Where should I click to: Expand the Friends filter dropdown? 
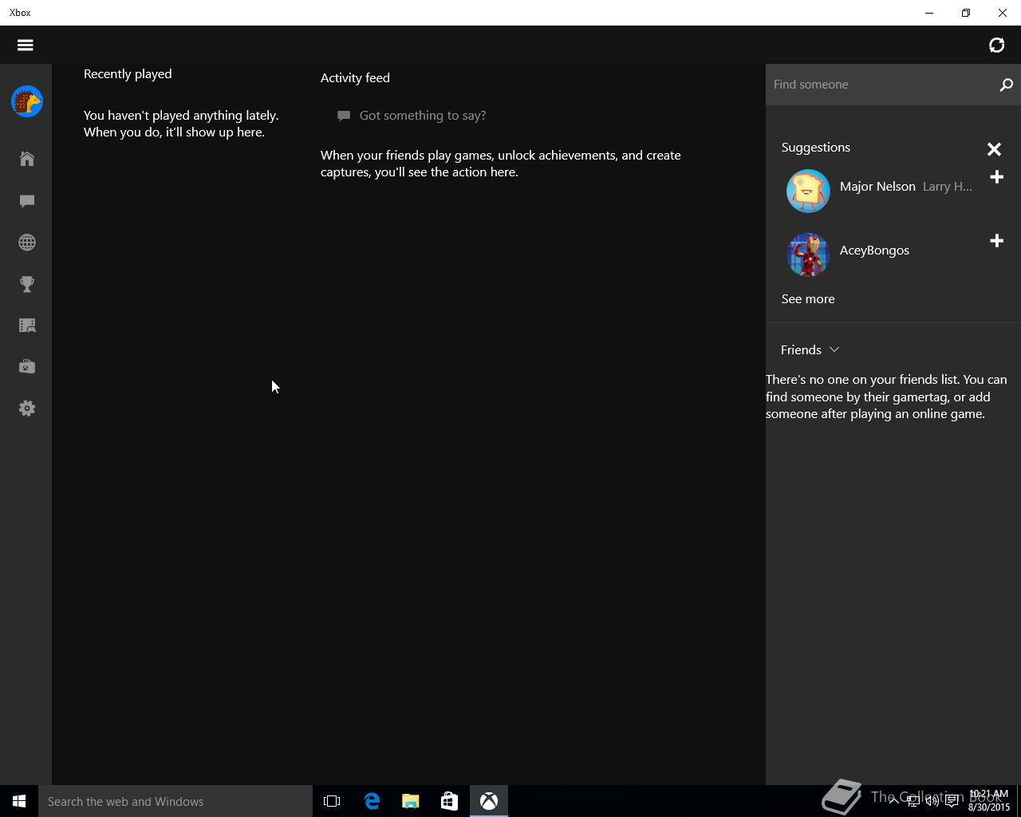[810, 350]
